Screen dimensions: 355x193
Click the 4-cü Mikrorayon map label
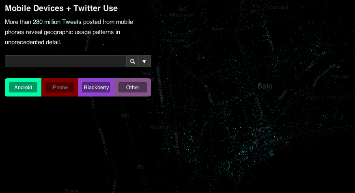pos(182,12)
